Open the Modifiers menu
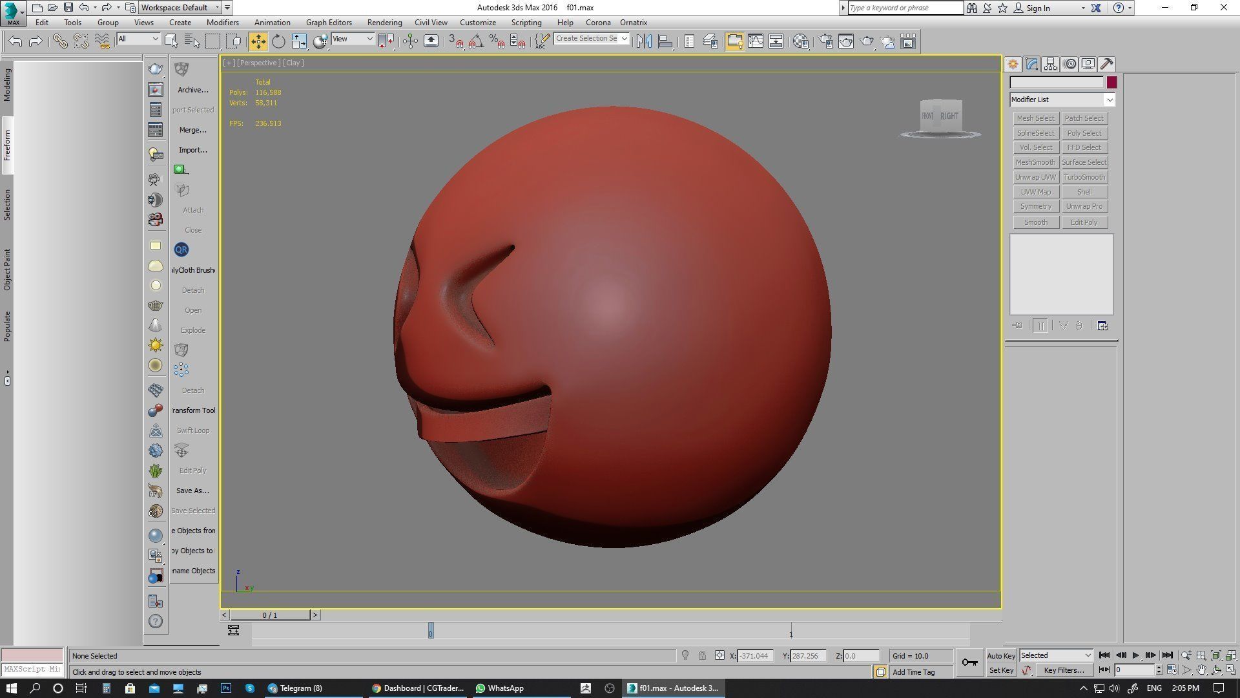This screenshot has height=698, width=1240. (223, 23)
